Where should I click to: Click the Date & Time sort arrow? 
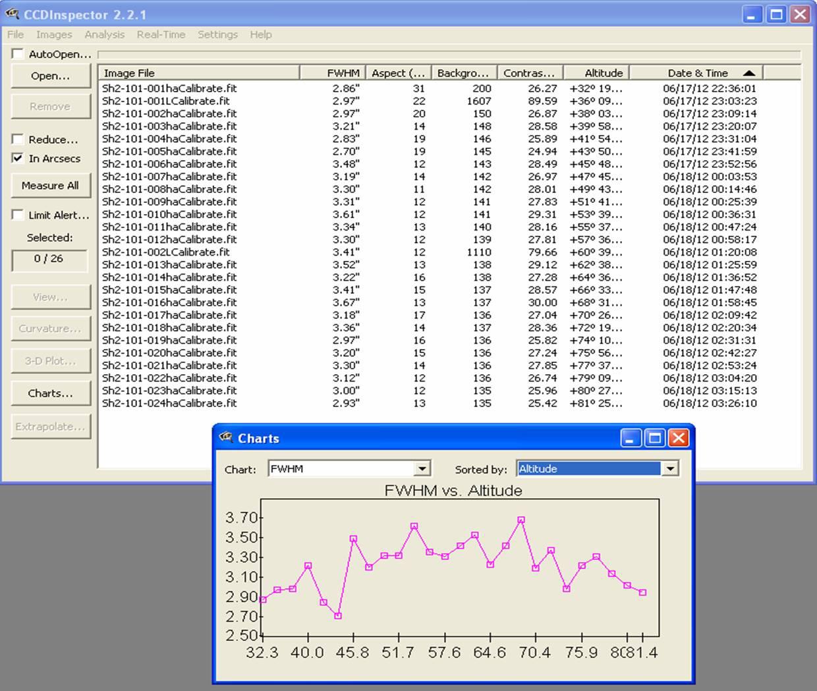748,73
